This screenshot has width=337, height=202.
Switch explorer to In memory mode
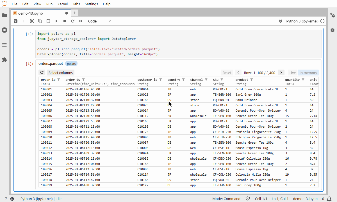click(x=308, y=73)
